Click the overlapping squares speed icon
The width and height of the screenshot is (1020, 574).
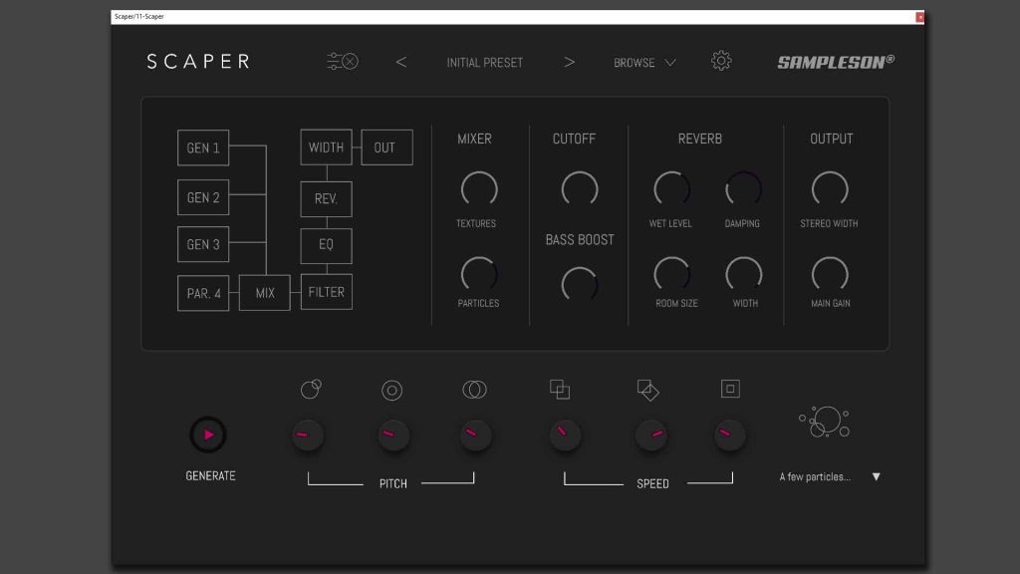point(560,390)
